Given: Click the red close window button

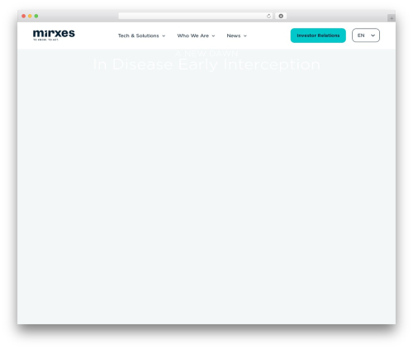Looking at the screenshot, I should click(x=24, y=16).
